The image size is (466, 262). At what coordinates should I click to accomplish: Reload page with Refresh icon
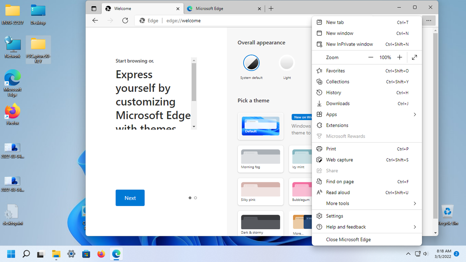tap(125, 21)
